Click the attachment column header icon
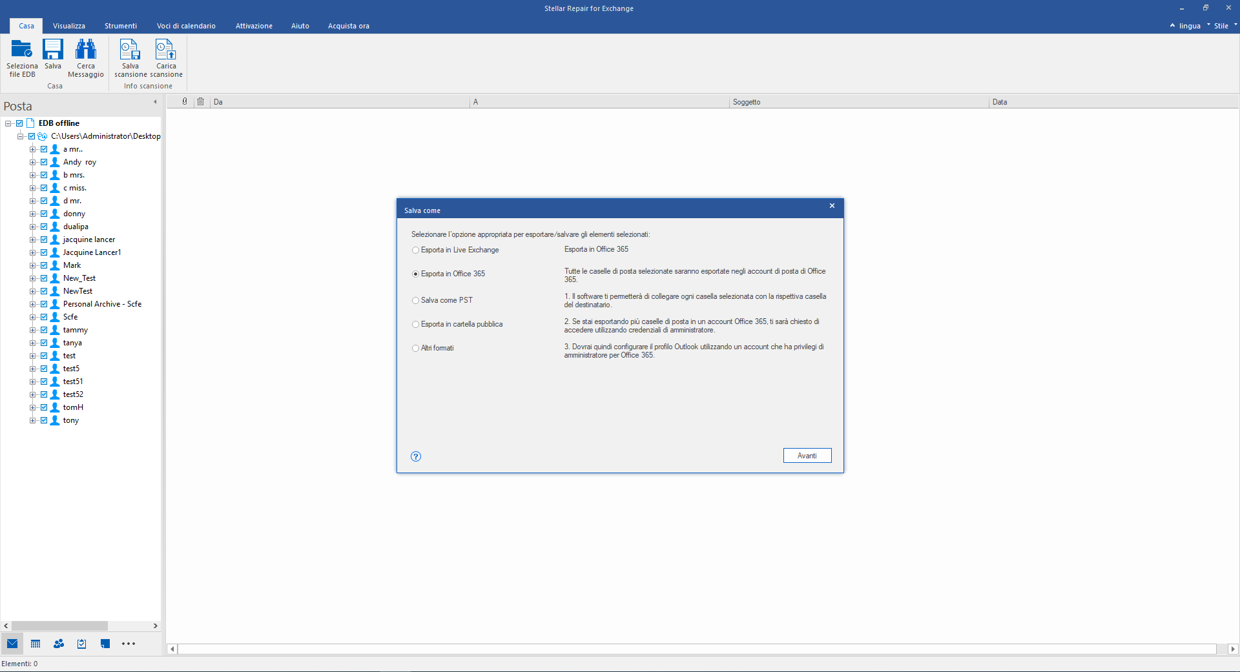Screen dimensions: 1240x672 point(185,101)
